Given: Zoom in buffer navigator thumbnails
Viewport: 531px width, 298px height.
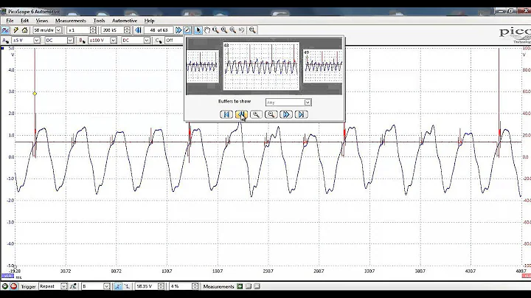Looking at the screenshot, I should pos(256,114).
